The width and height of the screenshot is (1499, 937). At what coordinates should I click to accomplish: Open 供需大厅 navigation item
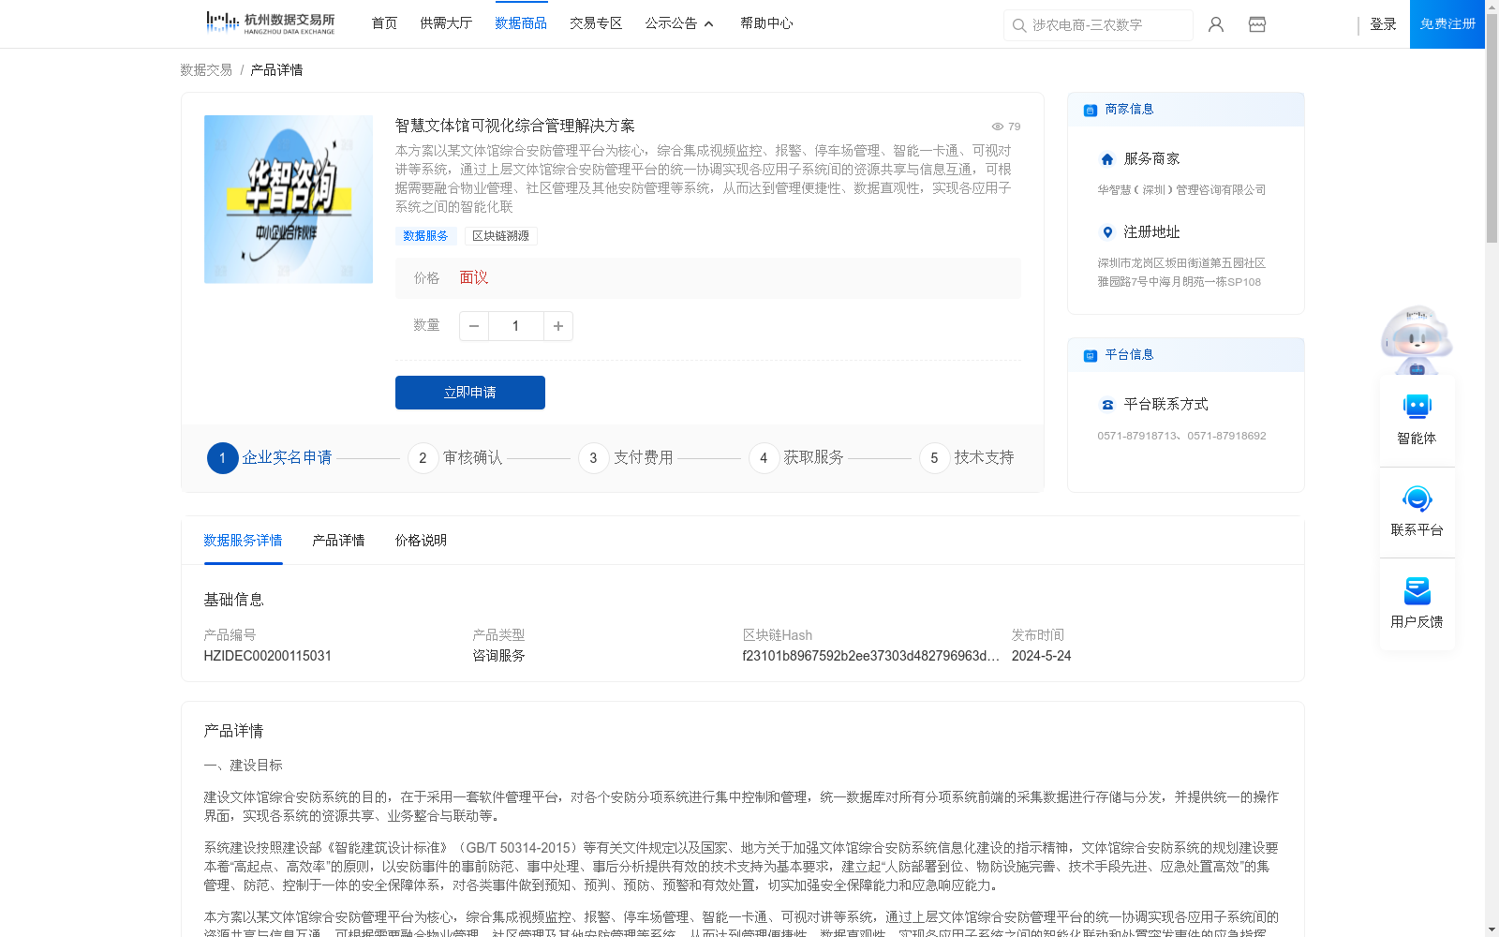point(446,23)
